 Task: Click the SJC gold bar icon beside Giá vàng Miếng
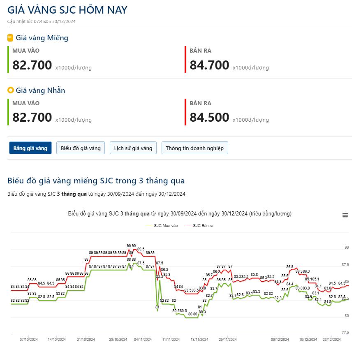point(10,38)
